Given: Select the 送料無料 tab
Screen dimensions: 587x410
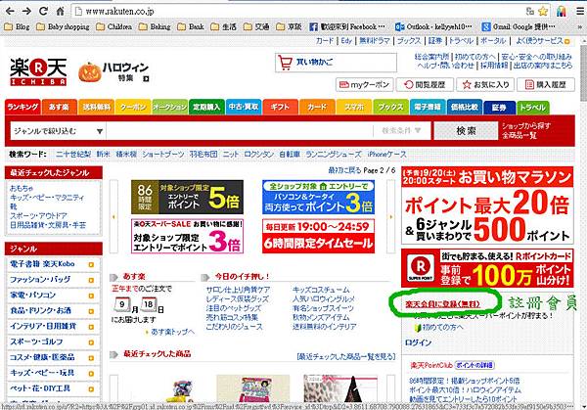Looking at the screenshot, I should coord(96,107).
